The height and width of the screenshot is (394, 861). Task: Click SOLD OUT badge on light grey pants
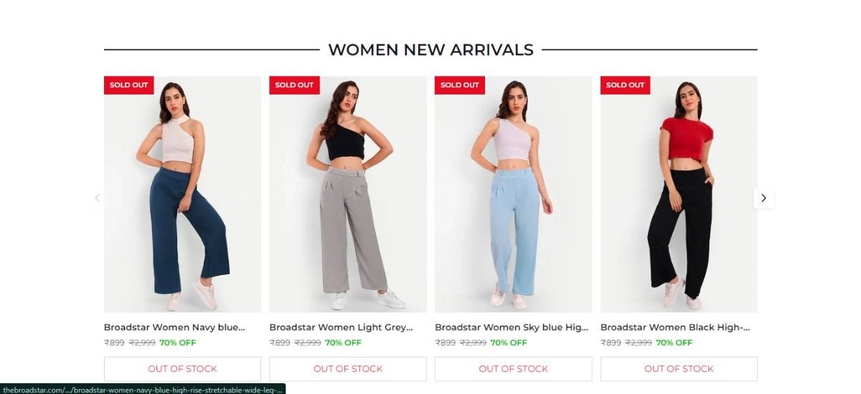pyautogui.click(x=294, y=85)
